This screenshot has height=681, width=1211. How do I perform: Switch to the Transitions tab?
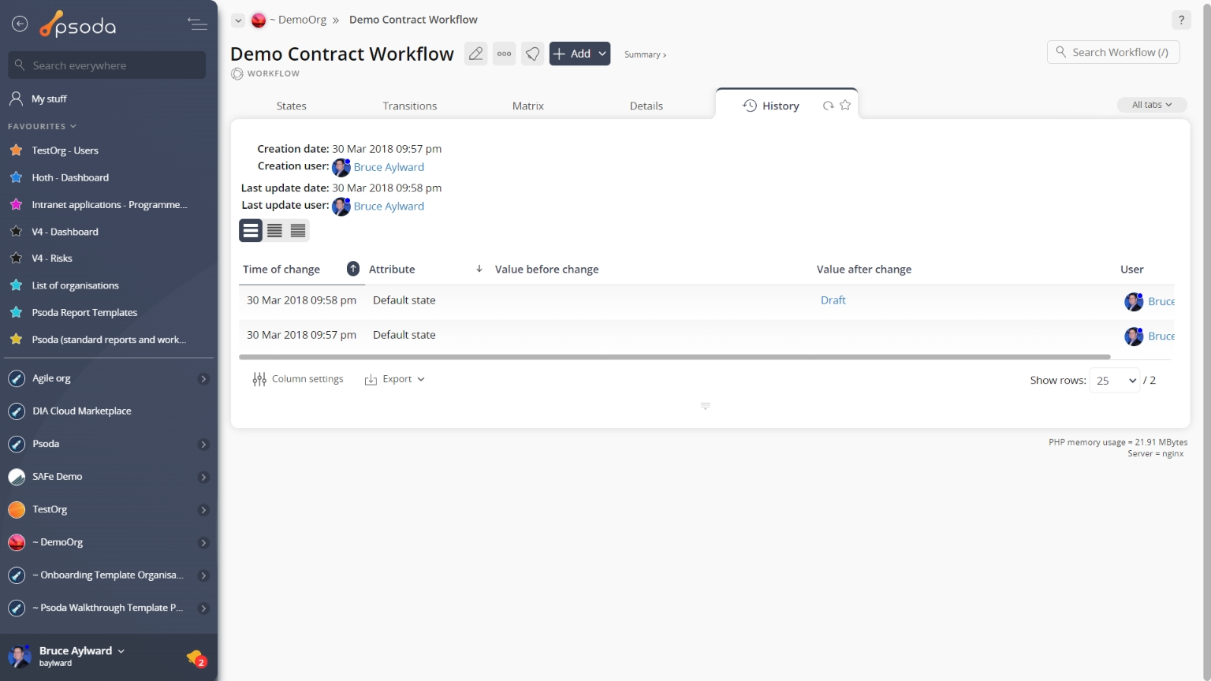coord(409,106)
